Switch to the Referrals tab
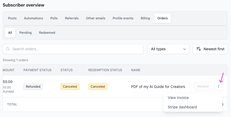 pos(72,18)
